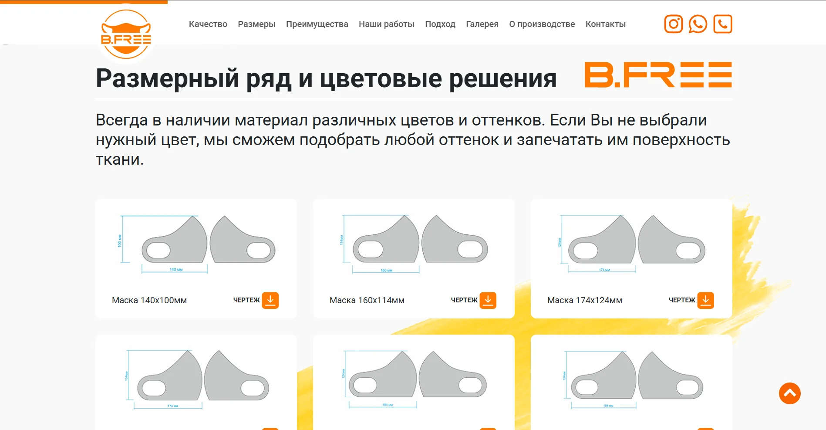This screenshot has height=430, width=826.
Task: Open the Качество menu item
Action: pos(208,24)
